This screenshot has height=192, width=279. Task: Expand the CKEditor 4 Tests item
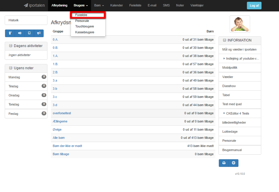pos(224,113)
